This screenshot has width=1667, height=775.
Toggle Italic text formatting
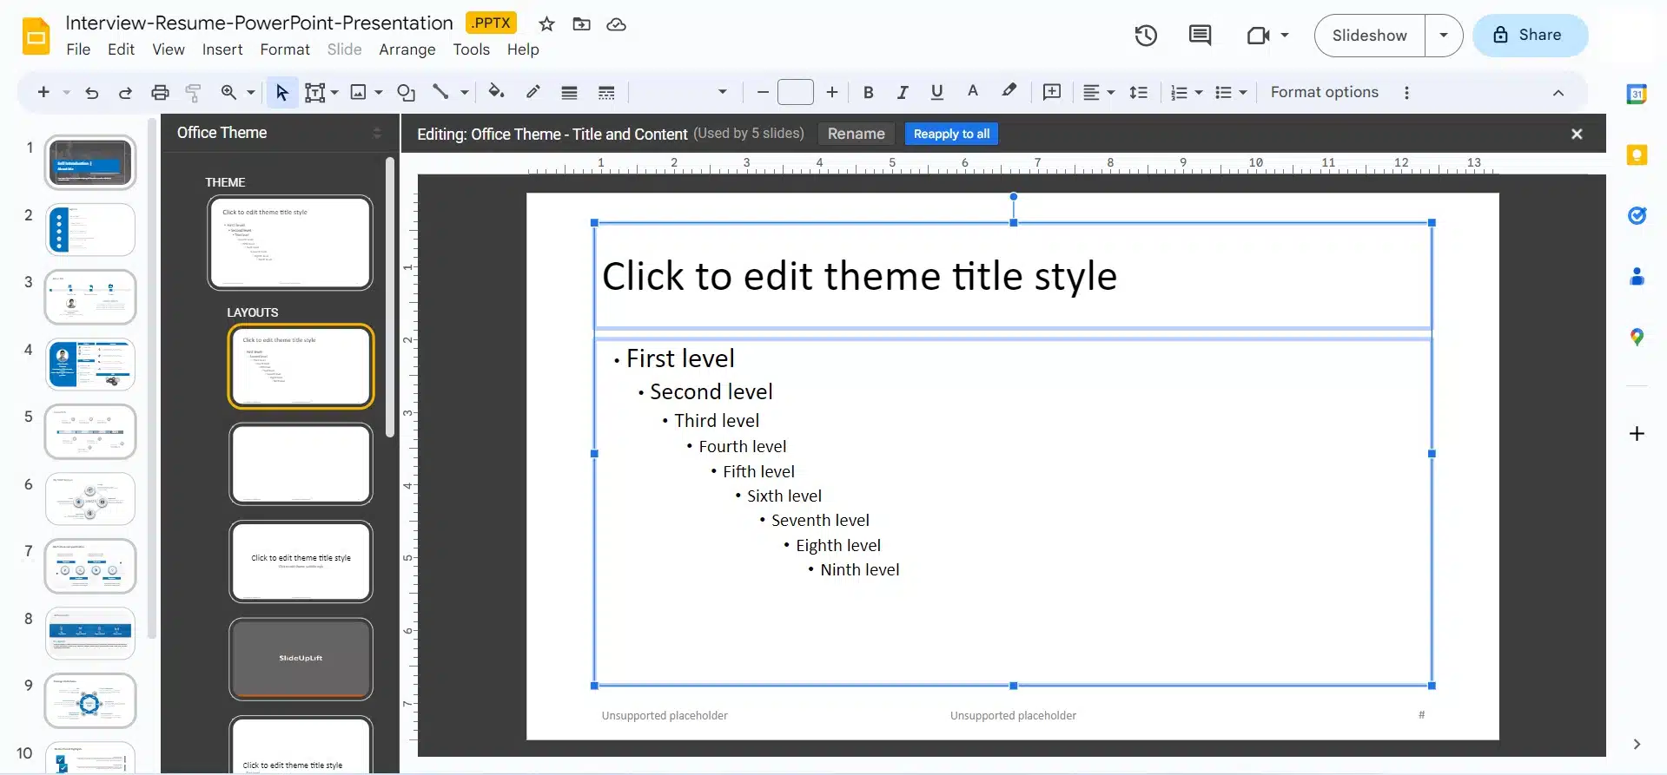point(903,93)
